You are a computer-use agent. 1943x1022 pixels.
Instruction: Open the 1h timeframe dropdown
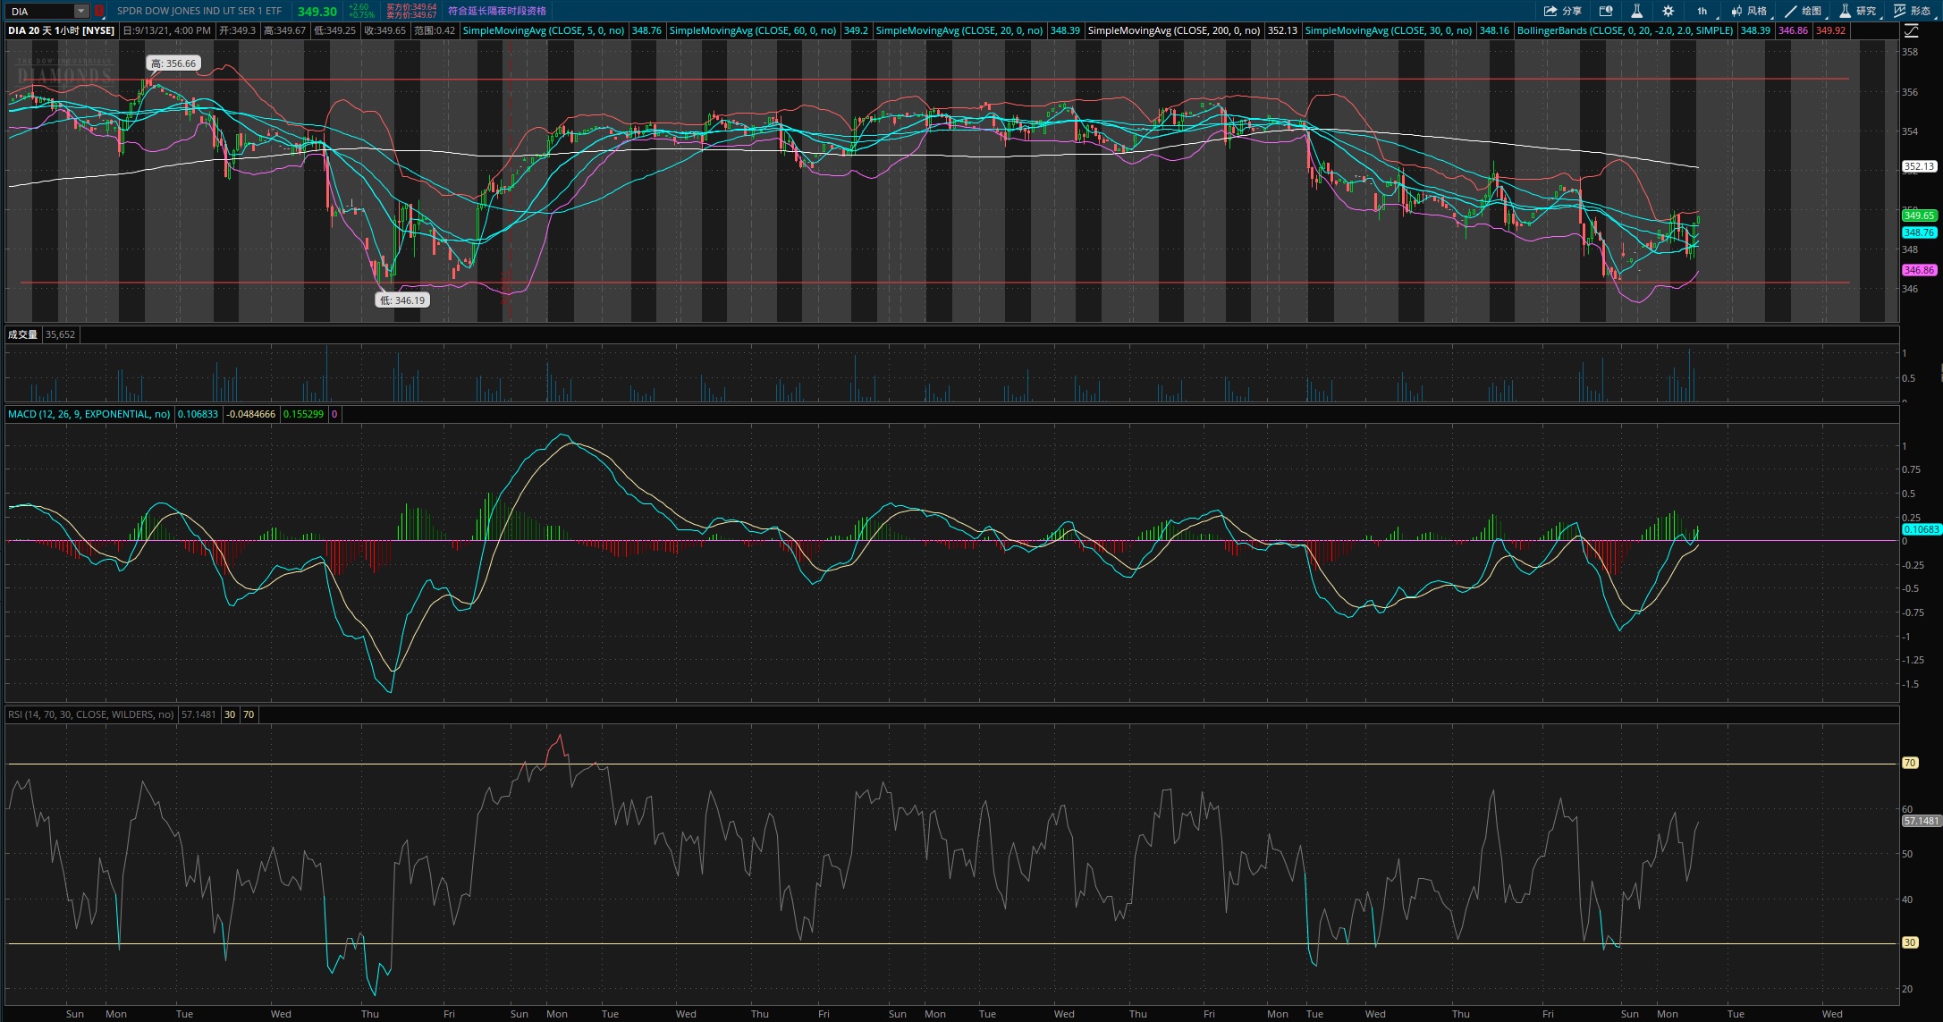coord(1702,11)
